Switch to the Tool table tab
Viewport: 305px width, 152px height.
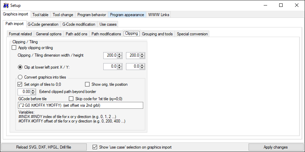(x=40, y=15)
